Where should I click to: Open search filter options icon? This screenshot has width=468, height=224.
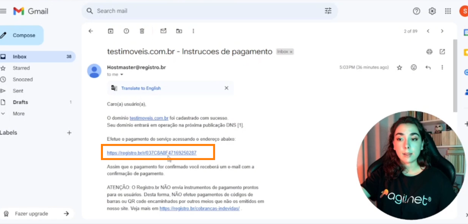[328, 11]
